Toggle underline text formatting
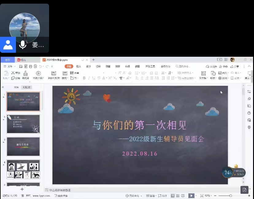Screen dimensions: 254x199 [x=94, y=78]
